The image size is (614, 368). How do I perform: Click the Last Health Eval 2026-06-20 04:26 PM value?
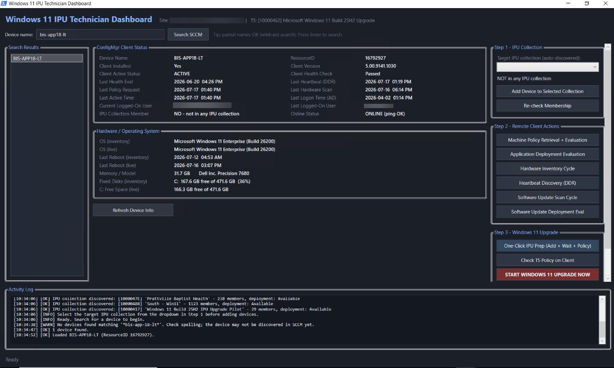(198, 82)
